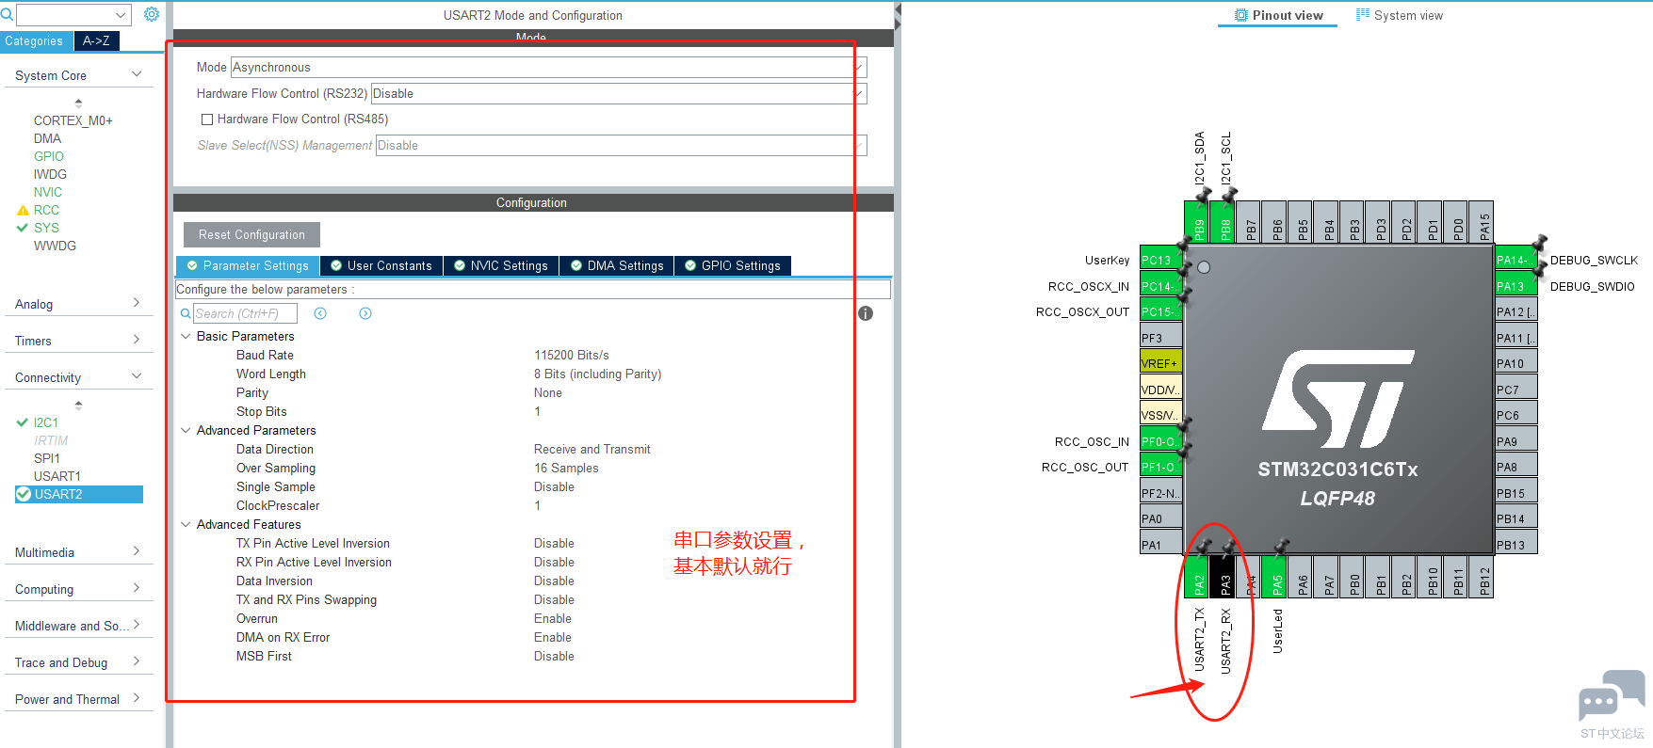Switch to the Categories tab
The height and width of the screenshot is (748, 1653).
coord(37,41)
